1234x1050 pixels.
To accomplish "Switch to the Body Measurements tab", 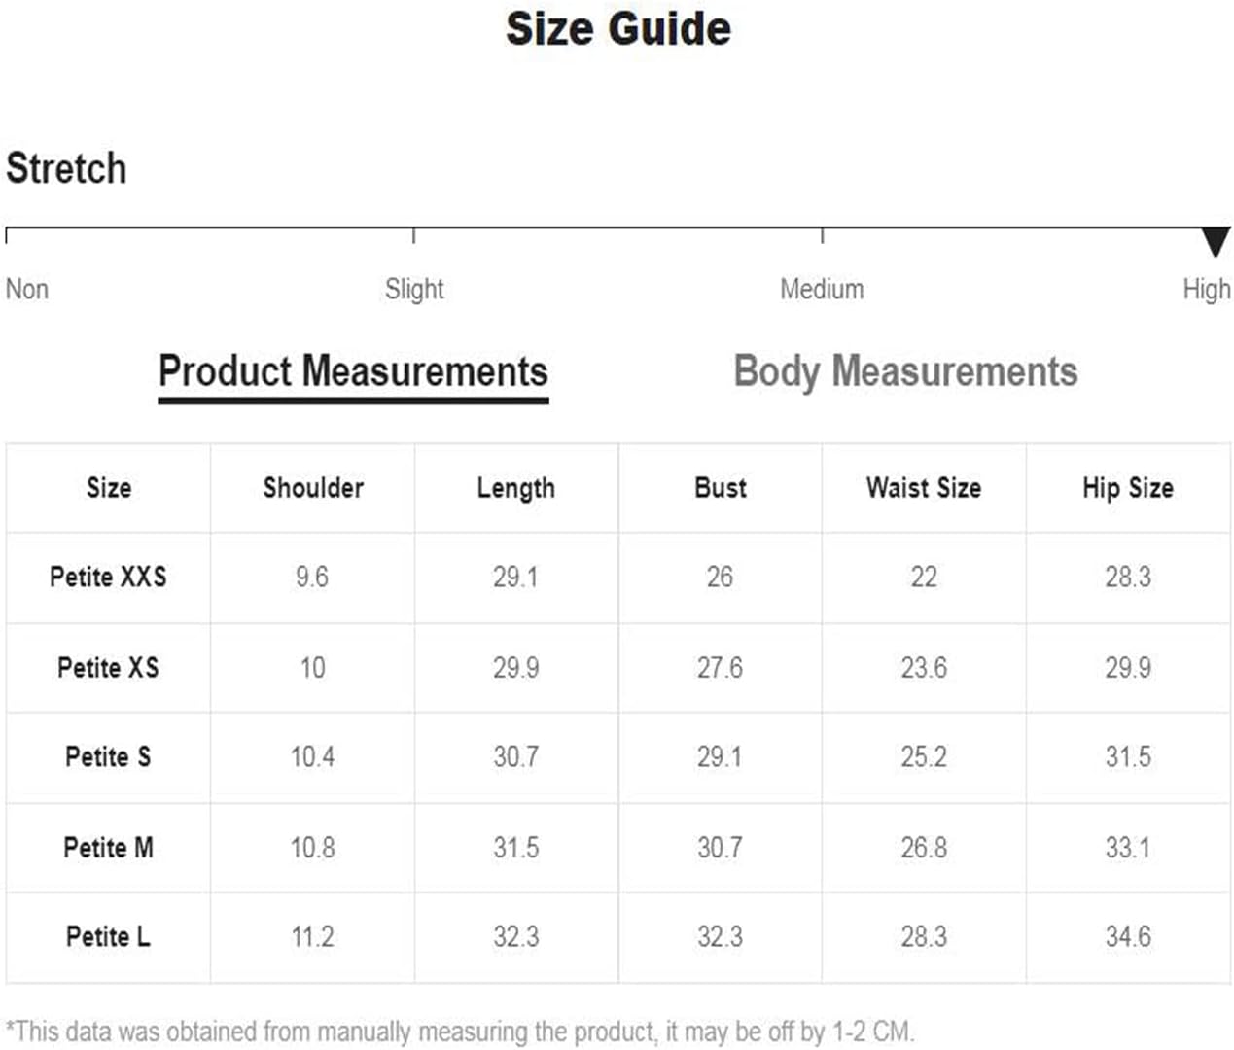I will pos(905,372).
